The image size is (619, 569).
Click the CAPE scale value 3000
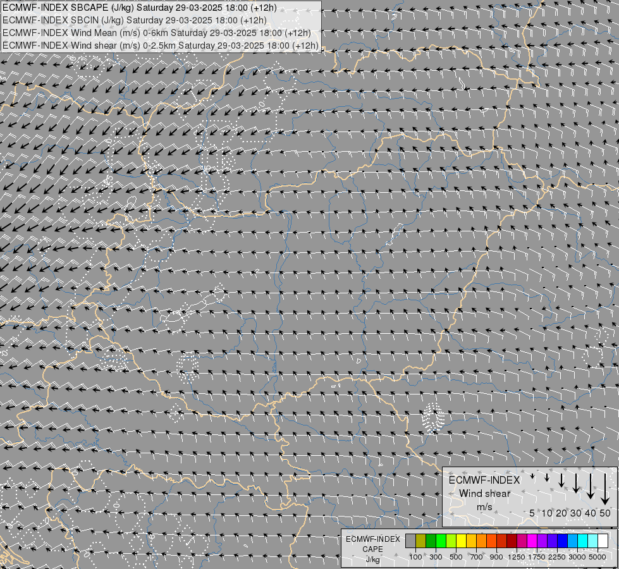click(x=577, y=557)
